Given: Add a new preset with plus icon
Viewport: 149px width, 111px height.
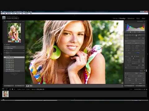Looking at the screenshot, I should [24, 45].
